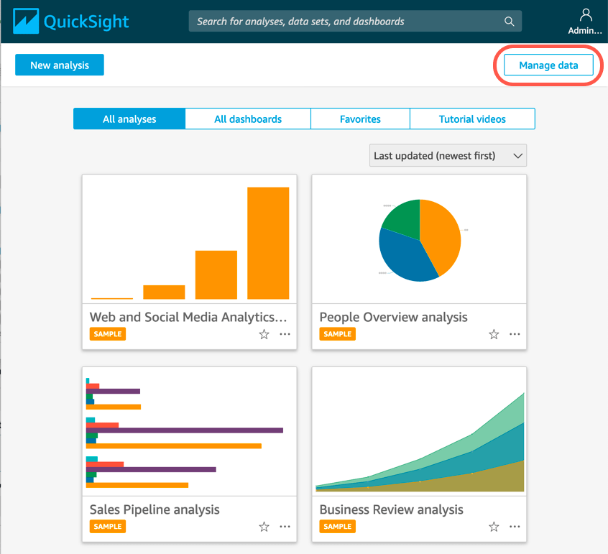608x554 pixels.
Task: Favorite the Business Review analysis
Action: [494, 527]
